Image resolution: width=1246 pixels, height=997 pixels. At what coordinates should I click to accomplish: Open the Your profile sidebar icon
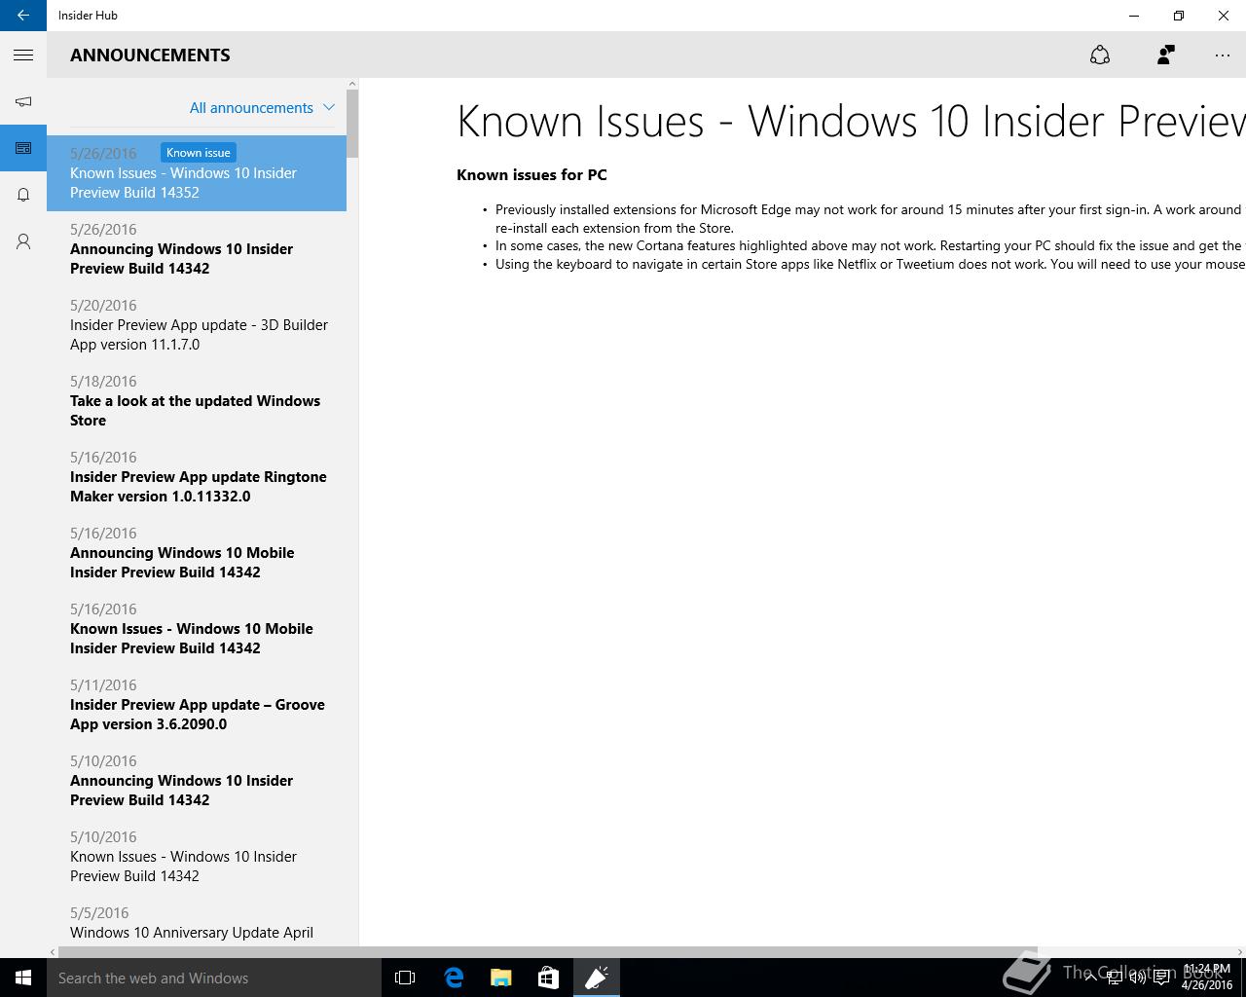point(23,241)
